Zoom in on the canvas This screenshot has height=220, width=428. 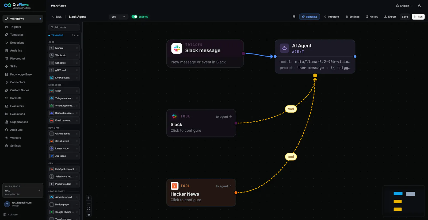point(89,198)
